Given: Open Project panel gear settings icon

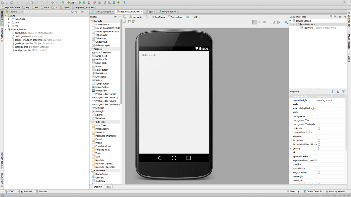Looking at the screenshot, I should click(x=82, y=12).
